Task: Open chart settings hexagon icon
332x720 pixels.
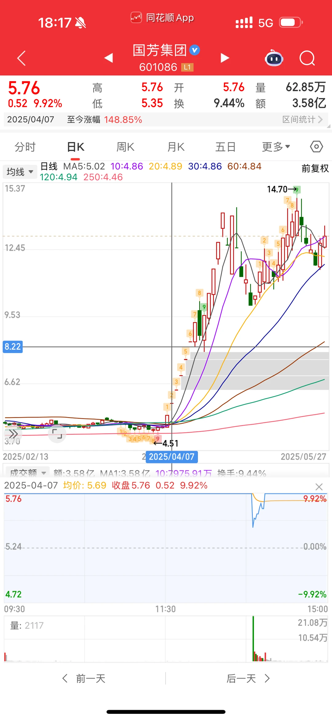Action: point(316,147)
